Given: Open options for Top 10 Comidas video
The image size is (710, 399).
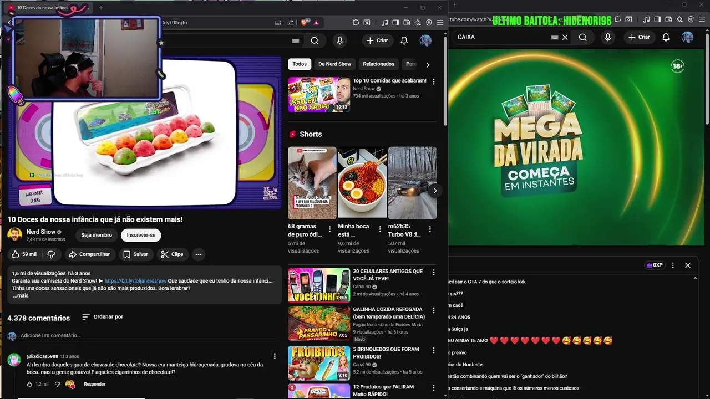Looking at the screenshot, I should (x=434, y=81).
